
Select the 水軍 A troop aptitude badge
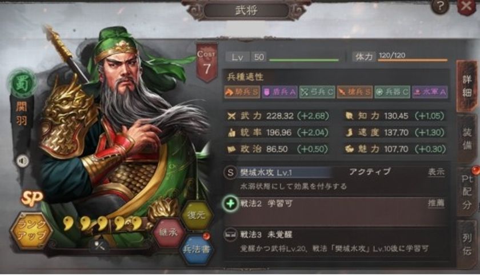(430, 92)
